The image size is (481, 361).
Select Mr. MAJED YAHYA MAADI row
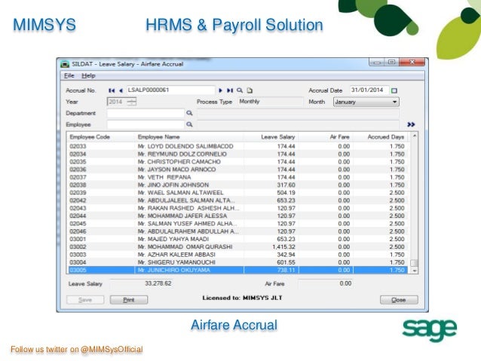pyautogui.click(x=237, y=239)
